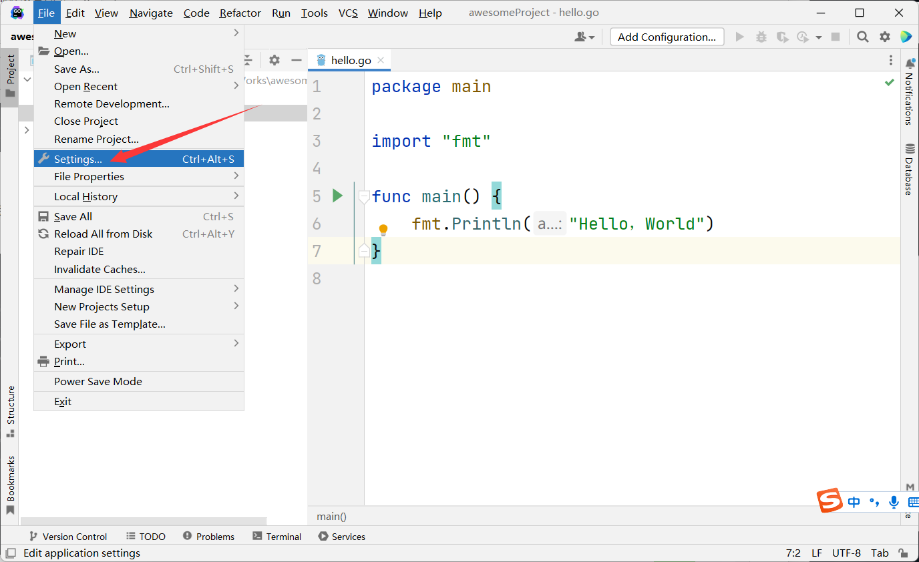Toggle tool window quick access in status bar corner

coord(11,553)
